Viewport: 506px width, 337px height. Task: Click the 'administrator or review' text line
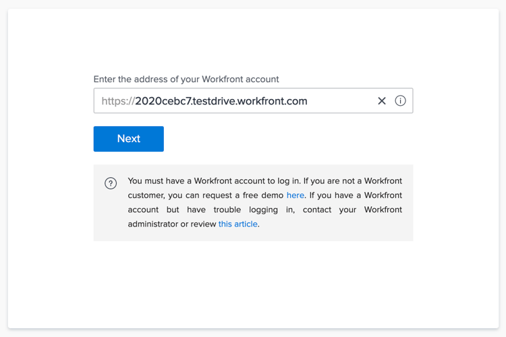172,224
